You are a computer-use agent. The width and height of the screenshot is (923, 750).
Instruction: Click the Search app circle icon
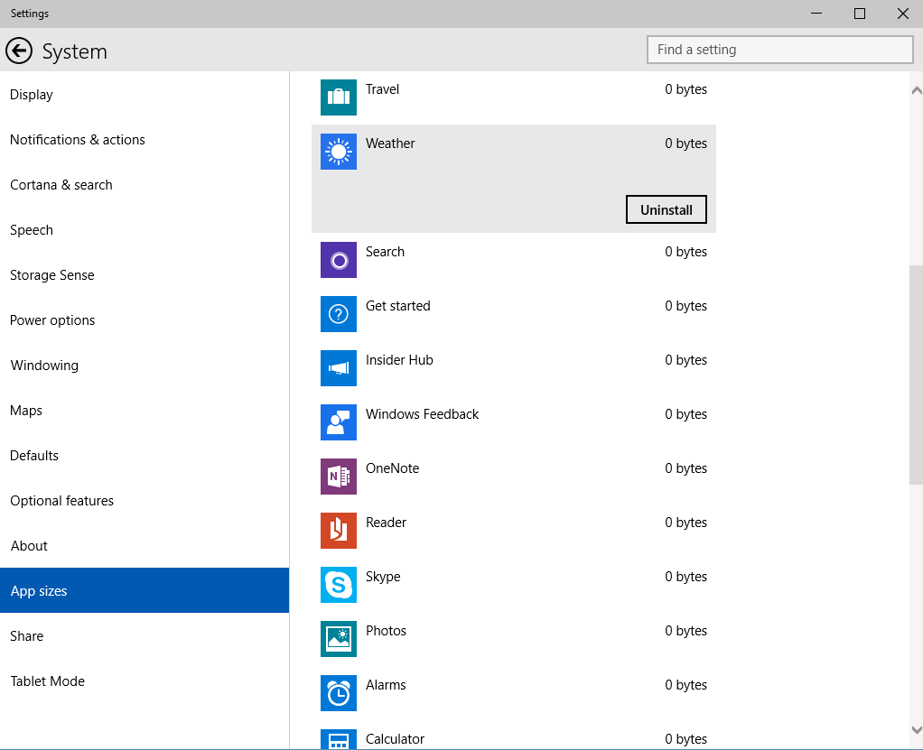pyautogui.click(x=339, y=260)
